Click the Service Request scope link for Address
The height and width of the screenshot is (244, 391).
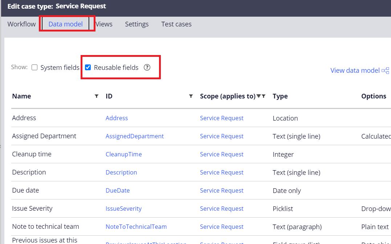click(x=221, y=118)
